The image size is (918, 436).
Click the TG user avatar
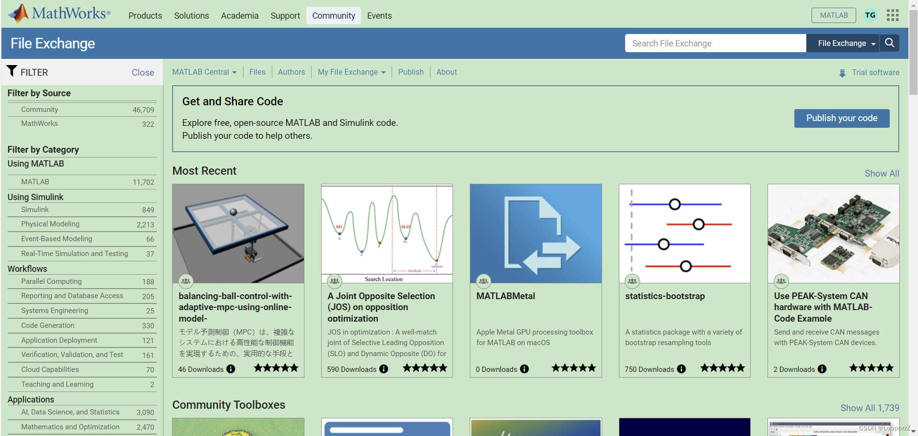point(871,15)
